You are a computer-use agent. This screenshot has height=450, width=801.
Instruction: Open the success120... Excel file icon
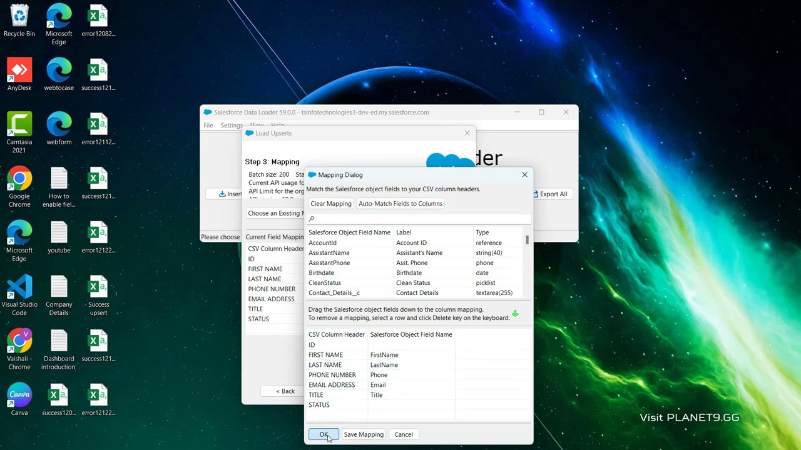point(59,400)
